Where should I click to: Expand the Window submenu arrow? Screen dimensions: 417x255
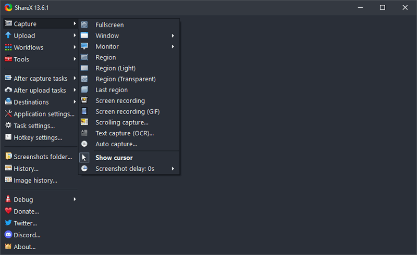click(x=173, y=36)
